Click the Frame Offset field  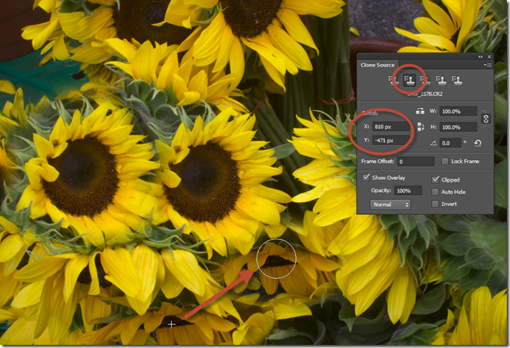tap(416, 162)
